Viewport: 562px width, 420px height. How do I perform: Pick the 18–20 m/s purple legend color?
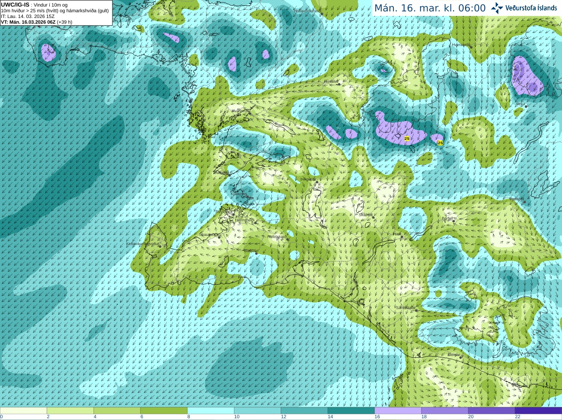(445, 411)
